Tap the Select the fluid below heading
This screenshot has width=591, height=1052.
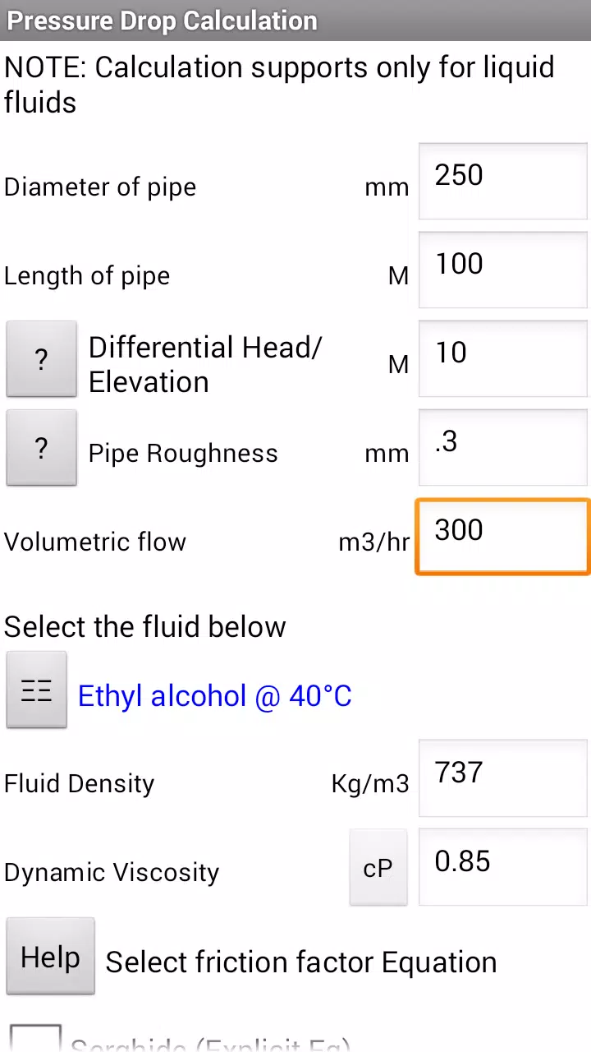(145, 627)
